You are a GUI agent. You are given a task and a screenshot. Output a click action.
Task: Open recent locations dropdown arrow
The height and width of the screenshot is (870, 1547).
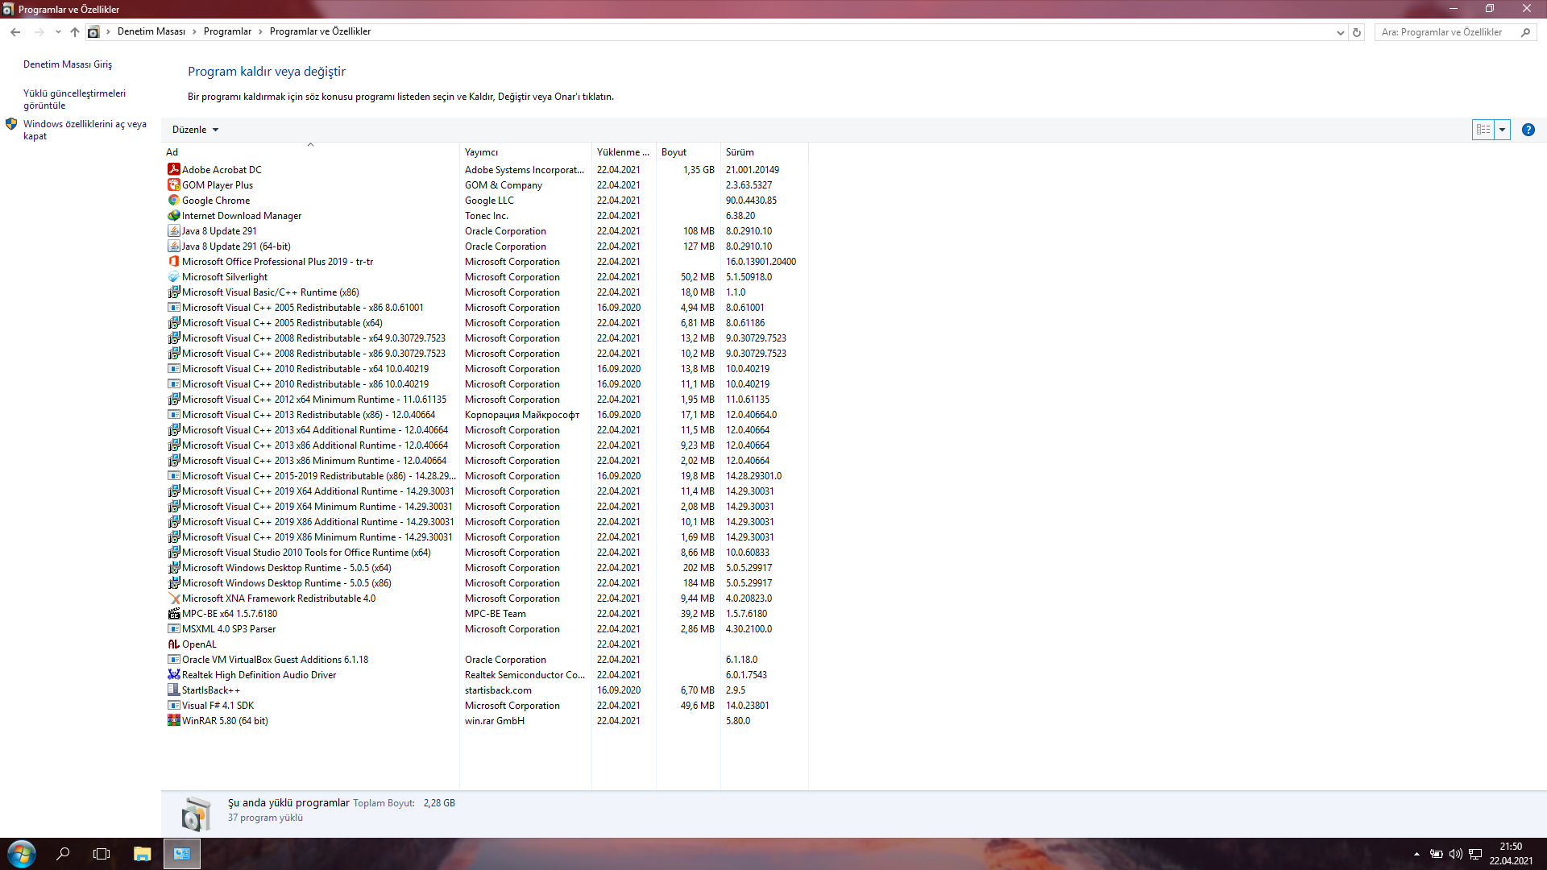(58, 32)
